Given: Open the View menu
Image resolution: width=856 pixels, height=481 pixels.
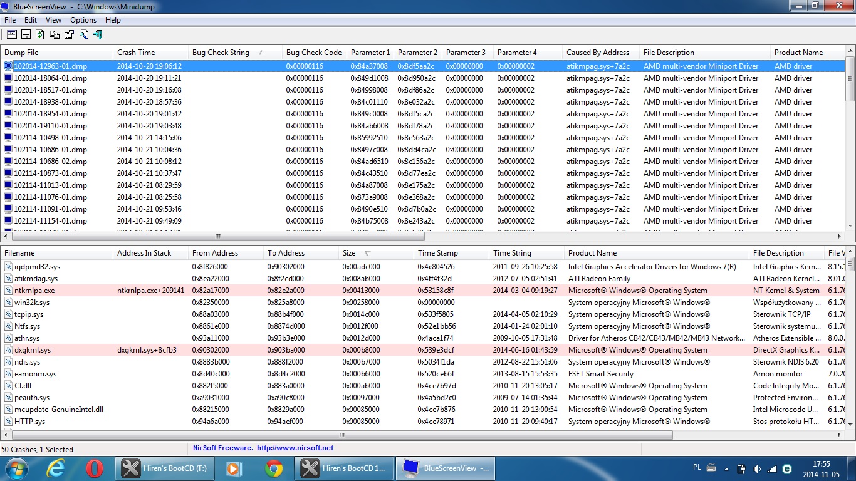Looking at the screenshot, I should point(53,20).
